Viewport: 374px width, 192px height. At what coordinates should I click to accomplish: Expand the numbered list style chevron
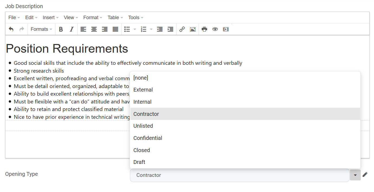pos(151,29)
